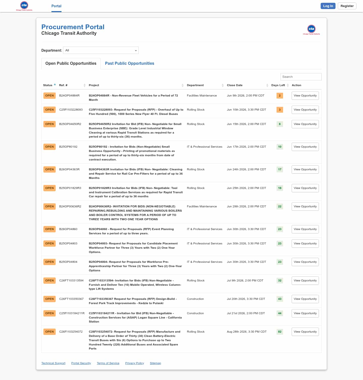Open the Portal Security link
The image size is (363, 380).
coord(81,363)
